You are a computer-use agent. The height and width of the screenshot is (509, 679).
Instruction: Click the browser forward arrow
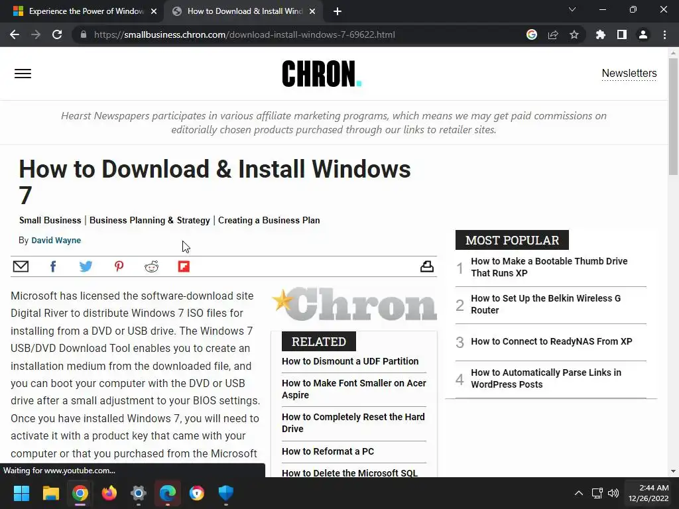(36, 34)
